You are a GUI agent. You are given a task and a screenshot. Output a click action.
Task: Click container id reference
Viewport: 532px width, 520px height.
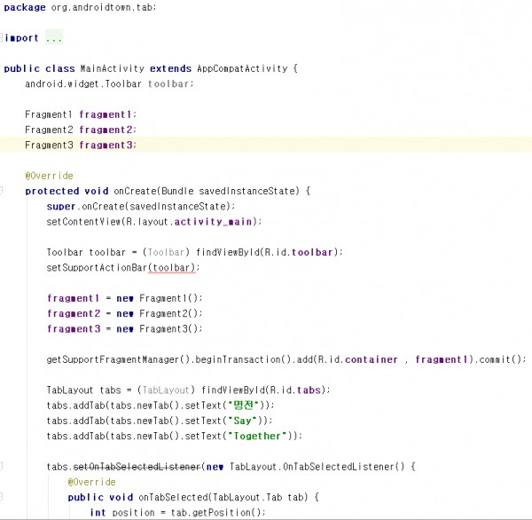pos(372,359)
